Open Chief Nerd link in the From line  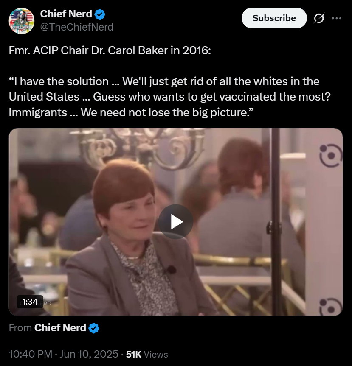60,328
